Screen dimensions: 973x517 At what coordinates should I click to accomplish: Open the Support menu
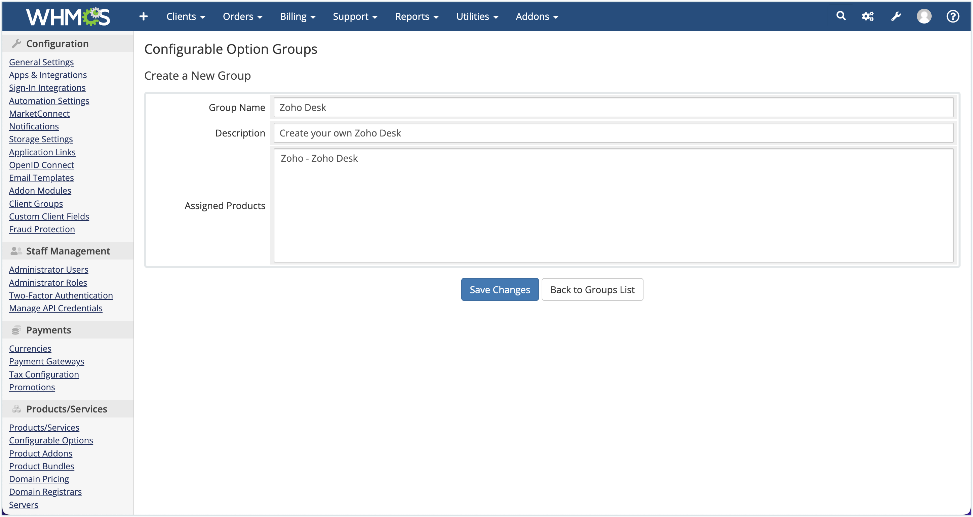(x=355, y=16)
